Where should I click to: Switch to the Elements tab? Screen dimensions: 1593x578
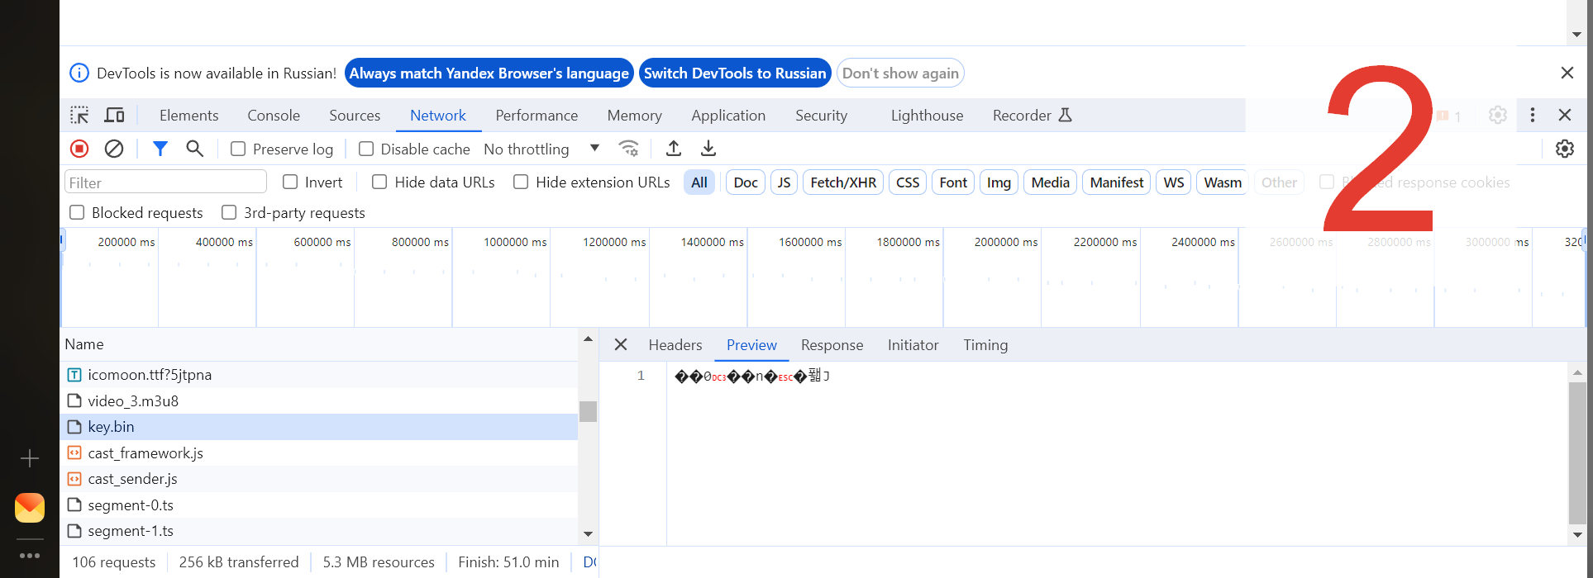(189, 116)
